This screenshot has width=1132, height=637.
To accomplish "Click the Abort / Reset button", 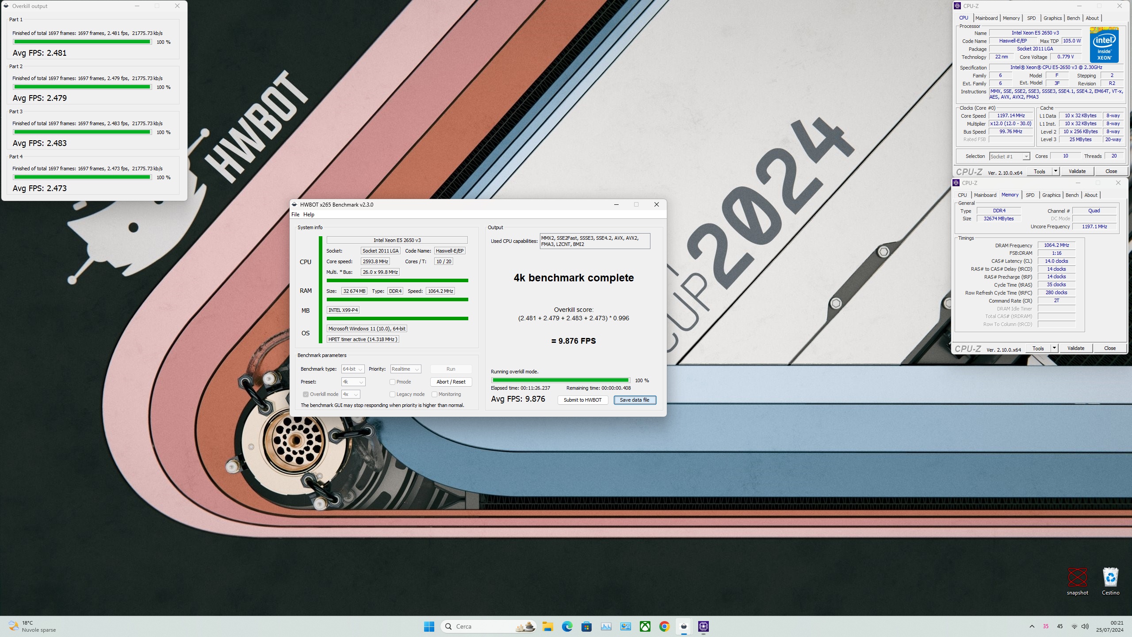I will pos(451,382).
